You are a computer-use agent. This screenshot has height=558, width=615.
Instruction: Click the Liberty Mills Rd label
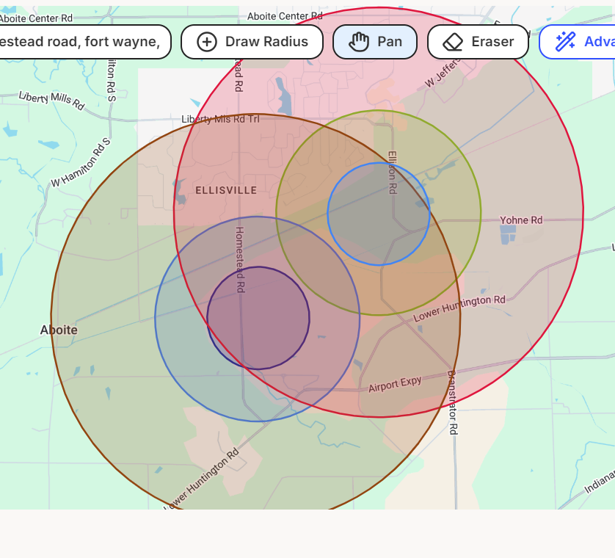51,100
